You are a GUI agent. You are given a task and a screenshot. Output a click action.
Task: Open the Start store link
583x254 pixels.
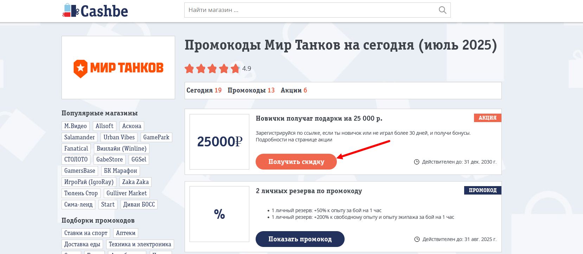click(108, 204)
